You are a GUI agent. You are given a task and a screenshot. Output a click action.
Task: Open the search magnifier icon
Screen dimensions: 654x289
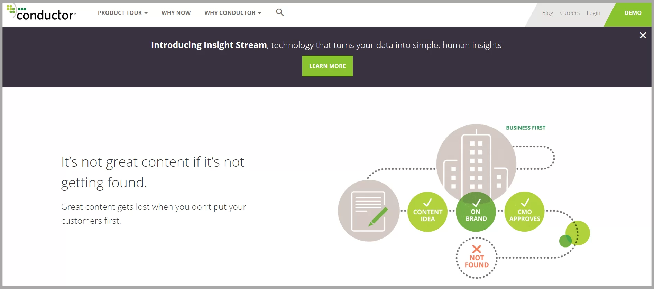(x=280, y=12)
